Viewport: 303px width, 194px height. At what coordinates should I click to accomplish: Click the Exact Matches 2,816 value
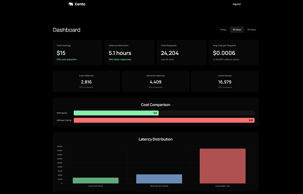click(86, 82)
